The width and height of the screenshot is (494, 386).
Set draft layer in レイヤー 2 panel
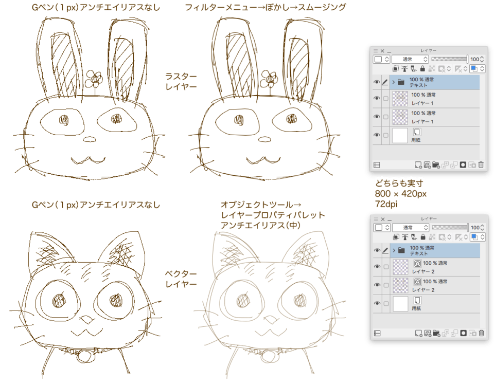414,237
